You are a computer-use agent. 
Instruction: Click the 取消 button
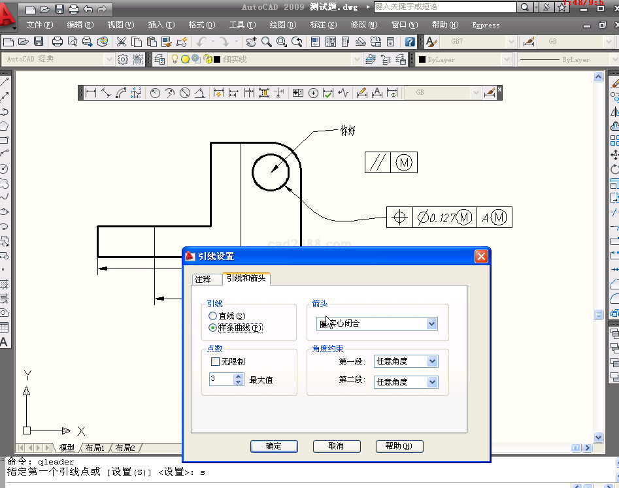[336, 446]
